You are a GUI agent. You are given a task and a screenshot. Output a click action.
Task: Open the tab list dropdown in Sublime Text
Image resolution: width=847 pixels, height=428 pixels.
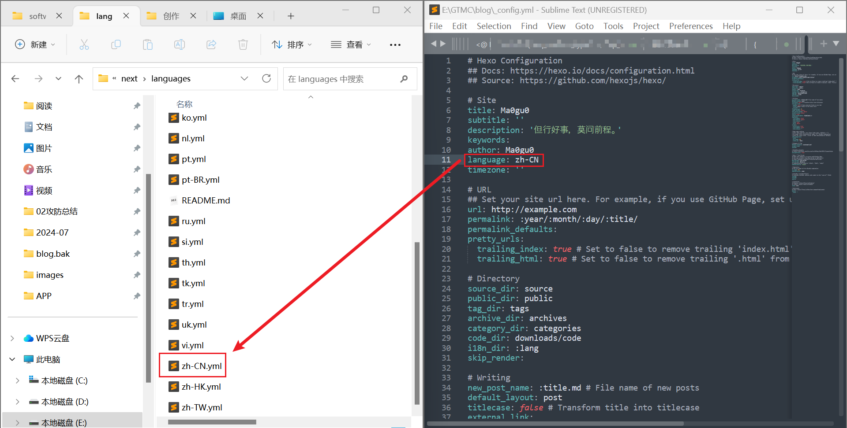[x=836, y=44]
